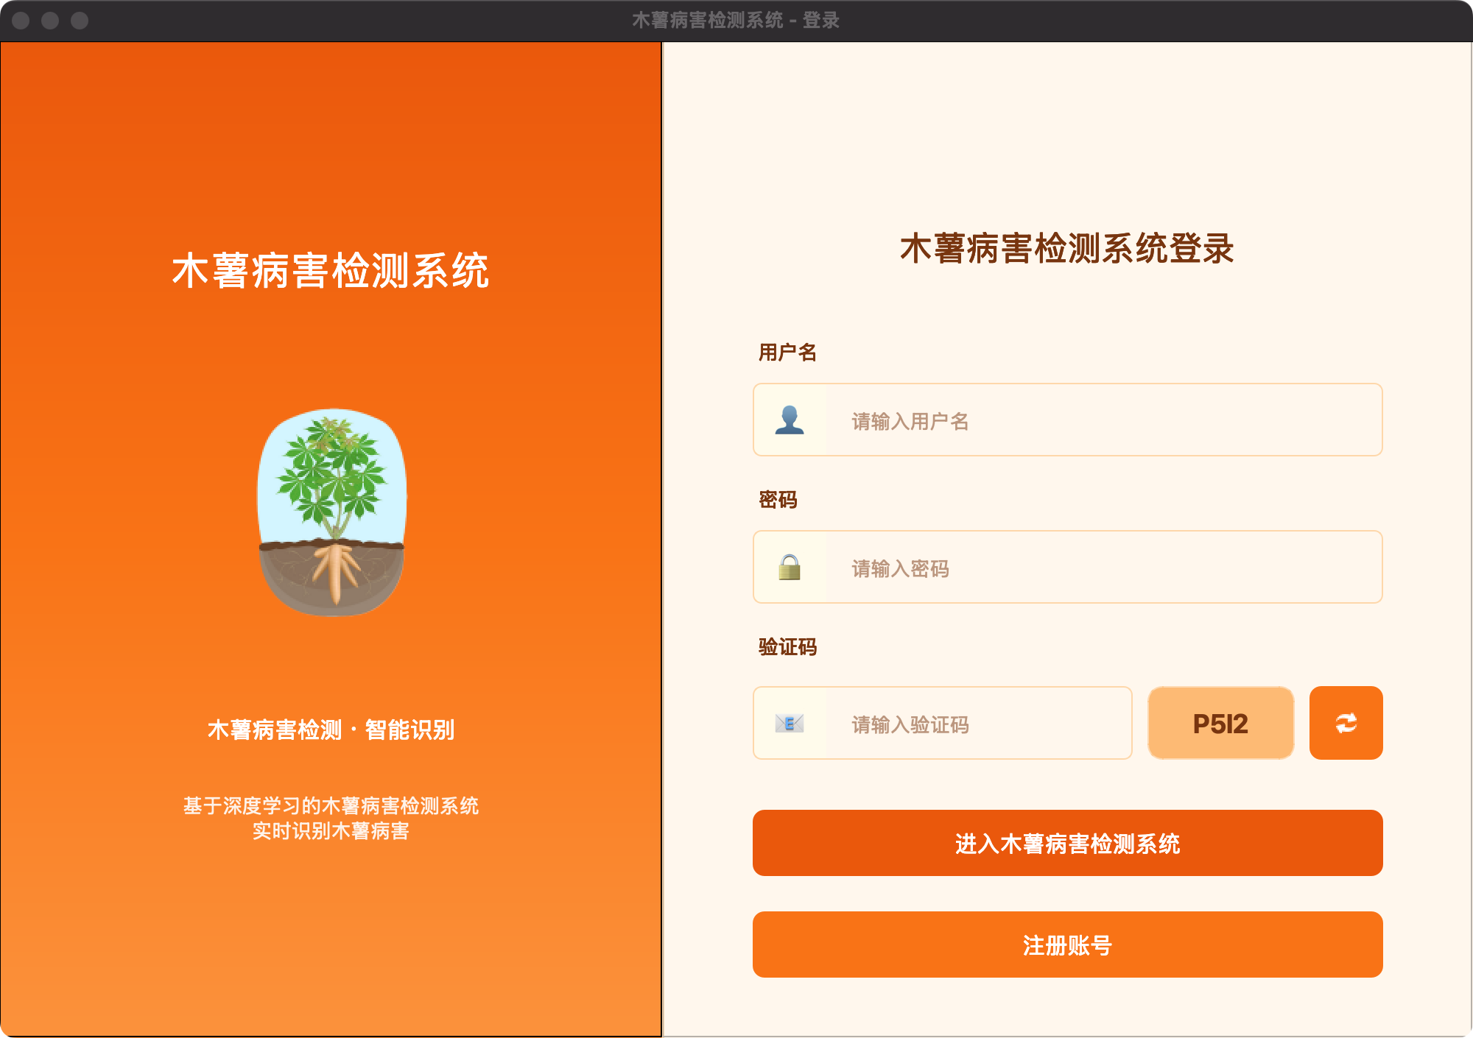Click the padlock icon in password field
The image size is (1473, 1038).
(x=790, y=567)
